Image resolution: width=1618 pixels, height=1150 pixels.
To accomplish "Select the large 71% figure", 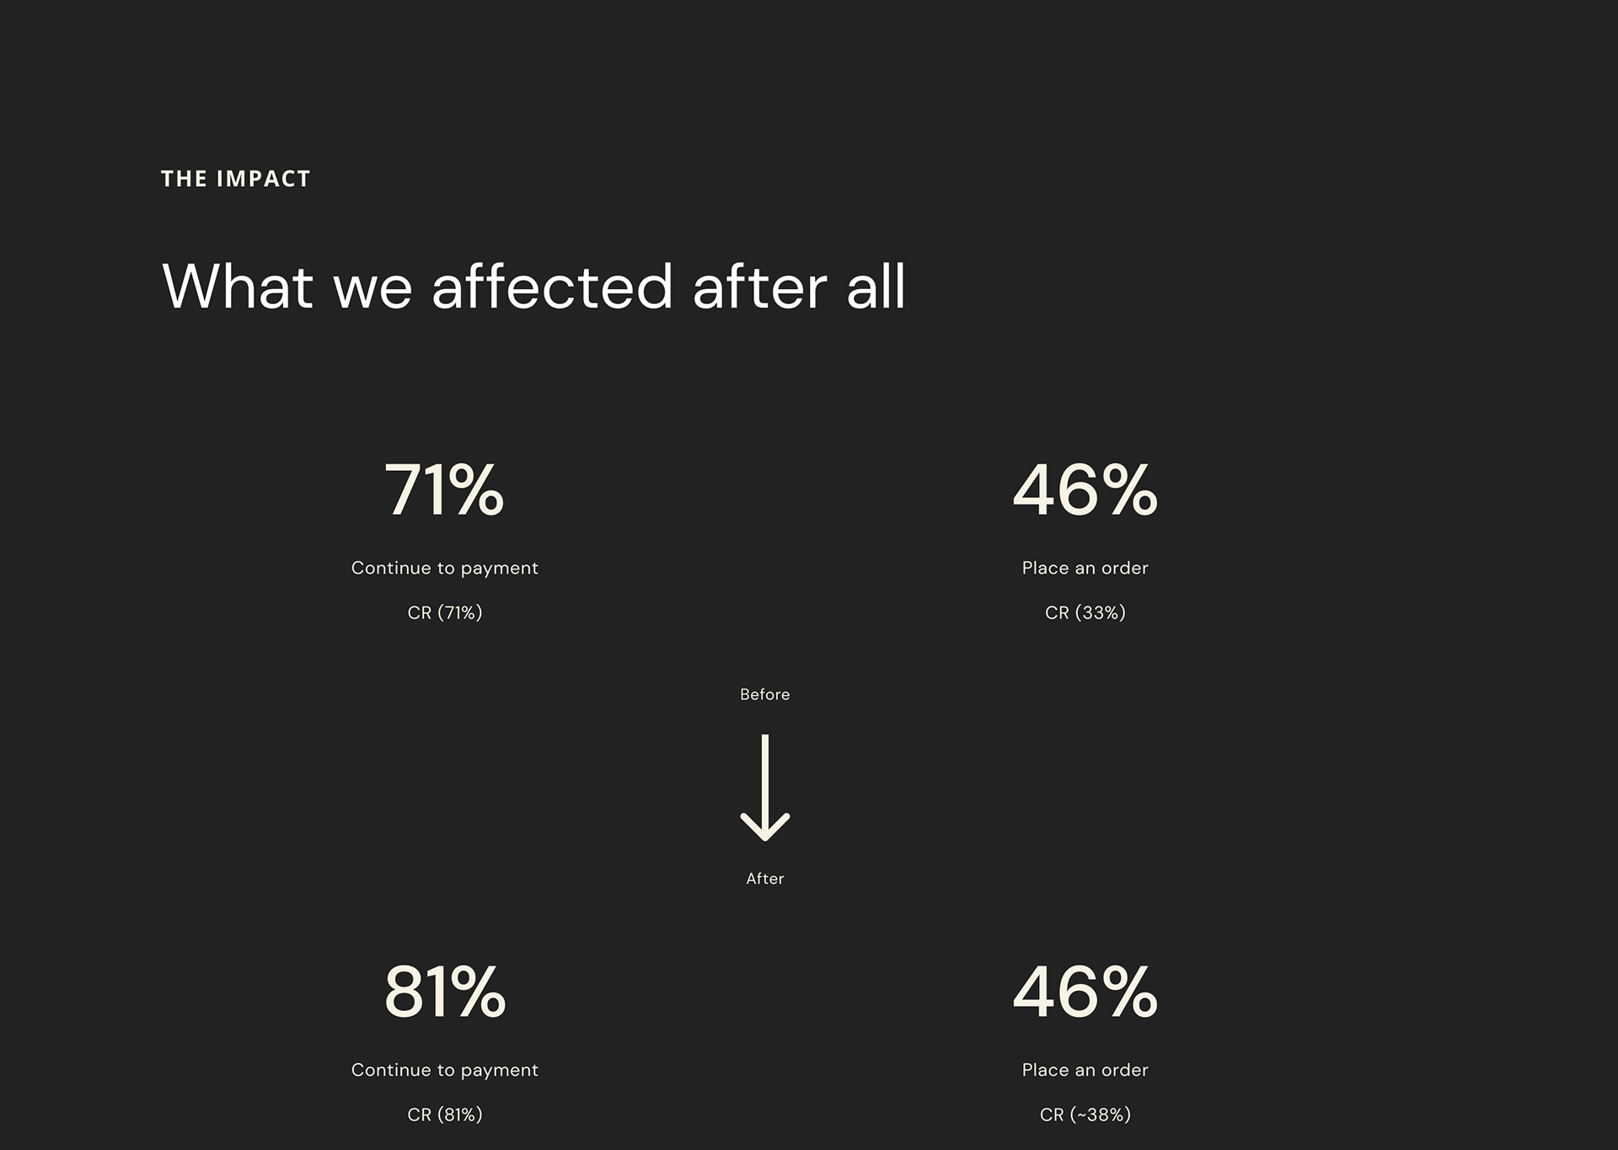I will (x=444, y=490).
